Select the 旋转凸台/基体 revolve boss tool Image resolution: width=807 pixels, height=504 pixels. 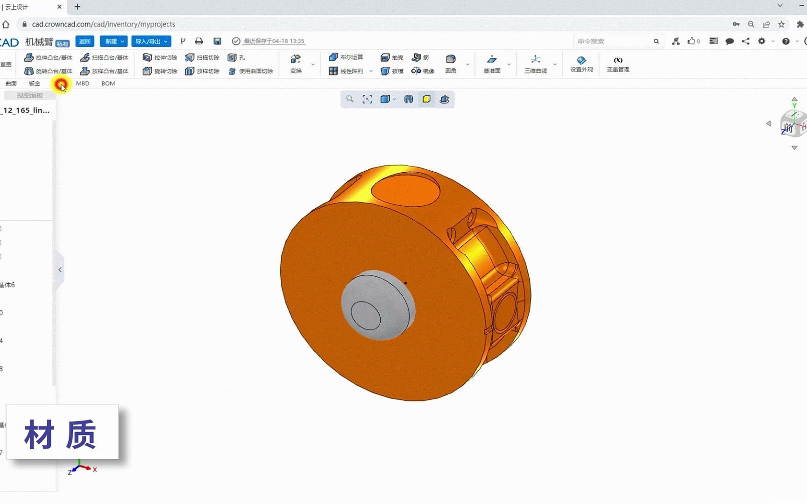tap(50, 71)
